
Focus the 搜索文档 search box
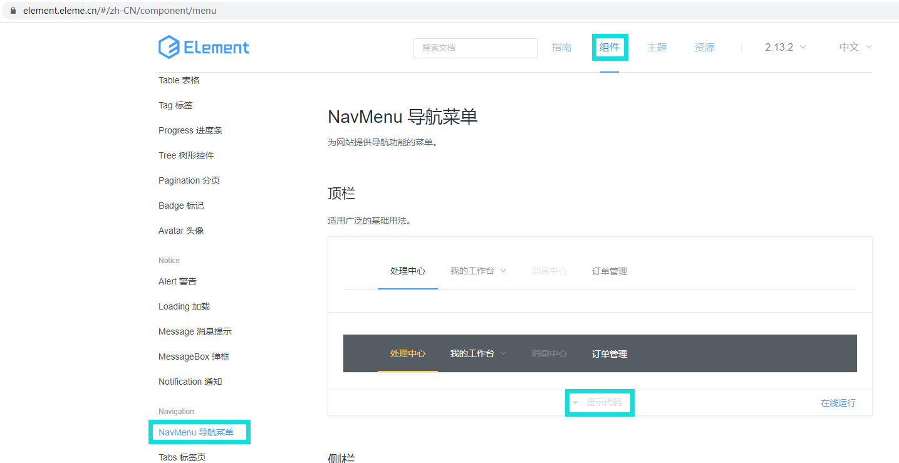click(x=475, y=48)
